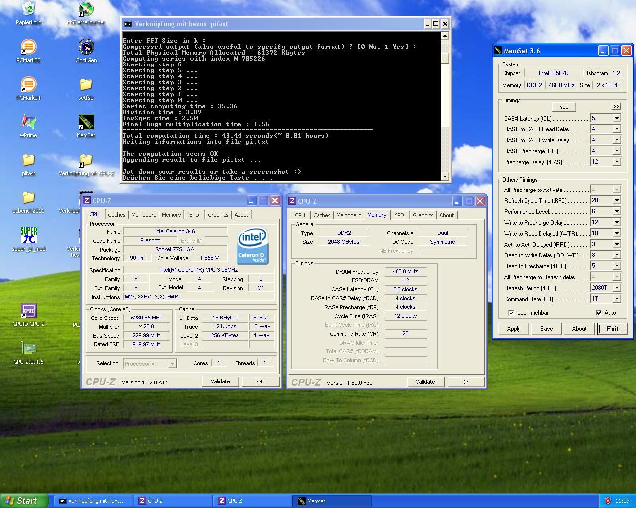636x508 pixels.
Task: Expand the Command Rate (CR) dropdown in MemSet
Action: pos(617,299)
